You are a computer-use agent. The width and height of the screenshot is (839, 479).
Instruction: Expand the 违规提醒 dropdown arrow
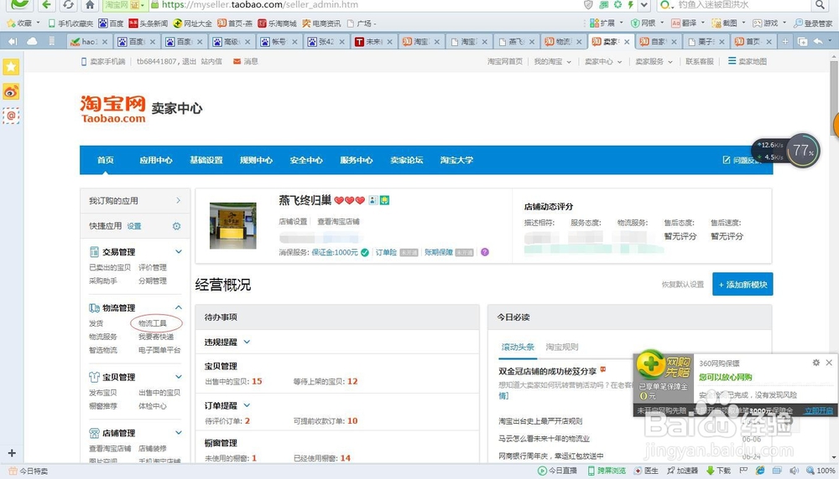click(x=247, y=342)
